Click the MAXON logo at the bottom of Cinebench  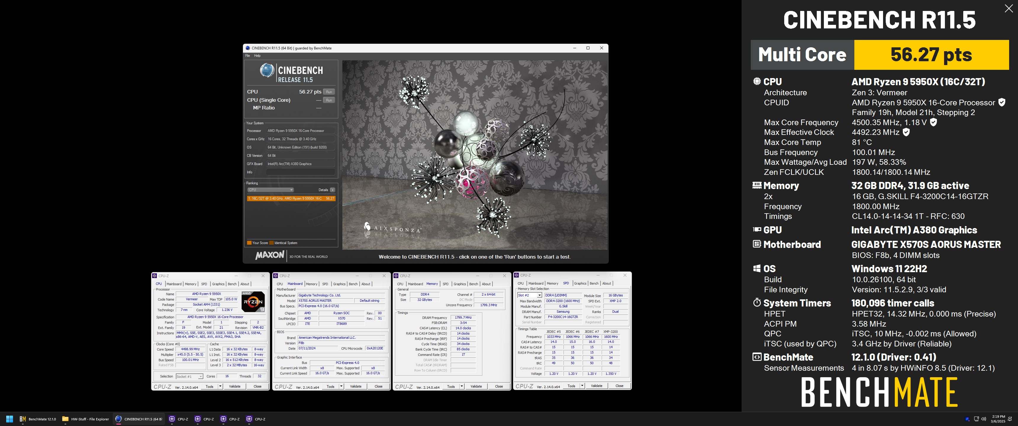270,255
